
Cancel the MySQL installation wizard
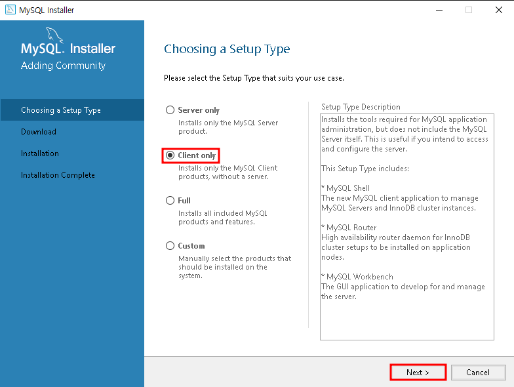[x=479, y=373]
